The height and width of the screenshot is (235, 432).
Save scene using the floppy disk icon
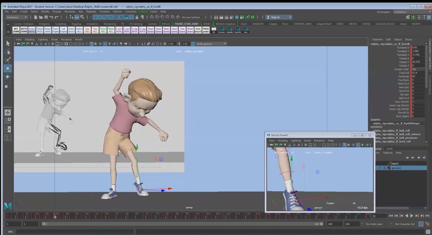pyautogui.click(x=46, y=17)
